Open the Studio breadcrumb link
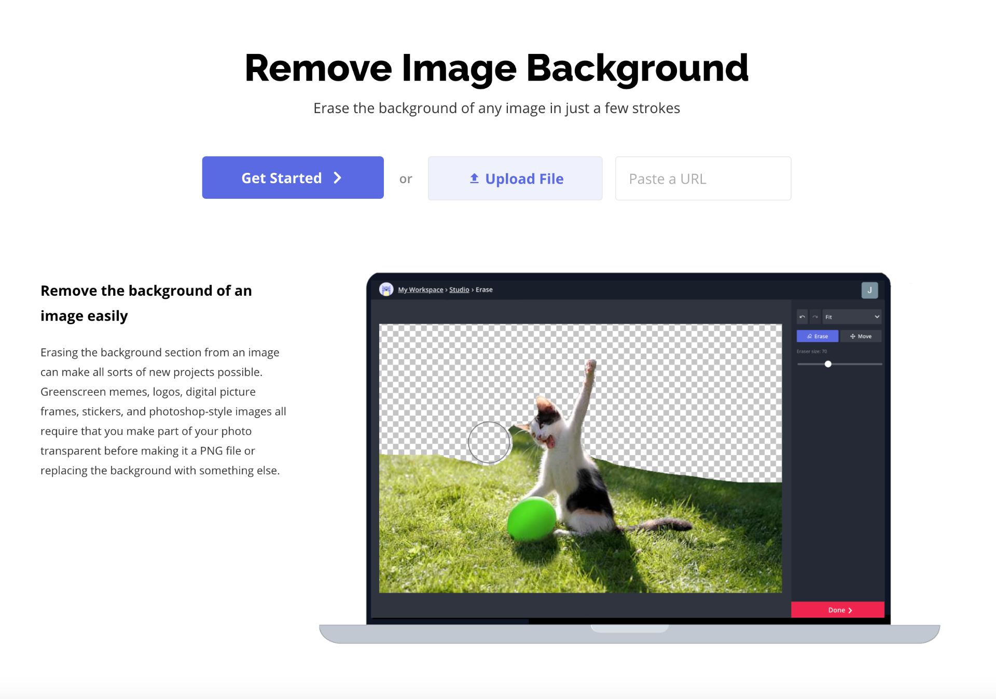996x699 pixels. [459, 290]
